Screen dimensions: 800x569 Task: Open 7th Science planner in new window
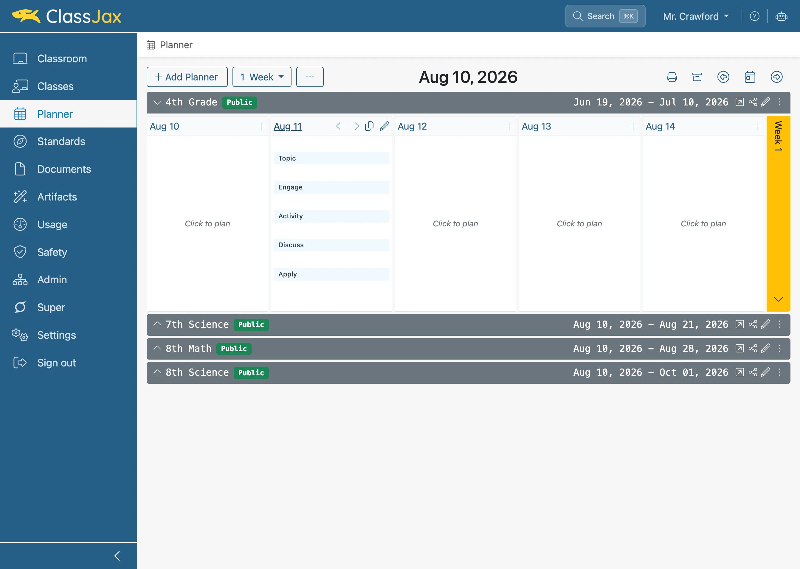[739, 324]
